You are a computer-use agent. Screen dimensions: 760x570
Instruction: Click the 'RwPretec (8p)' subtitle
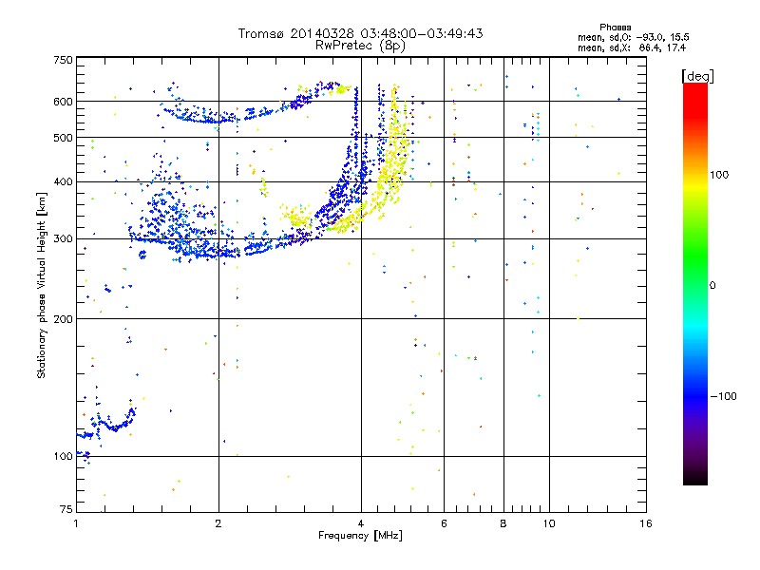[x=360, y=46]
